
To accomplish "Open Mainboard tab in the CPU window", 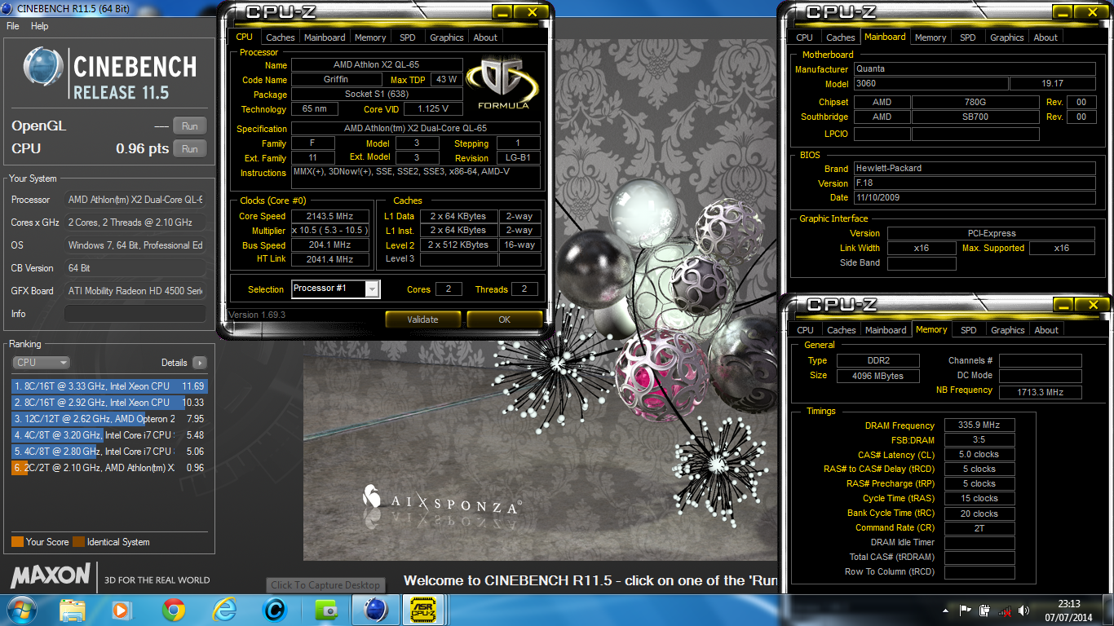I will (325, 37).
